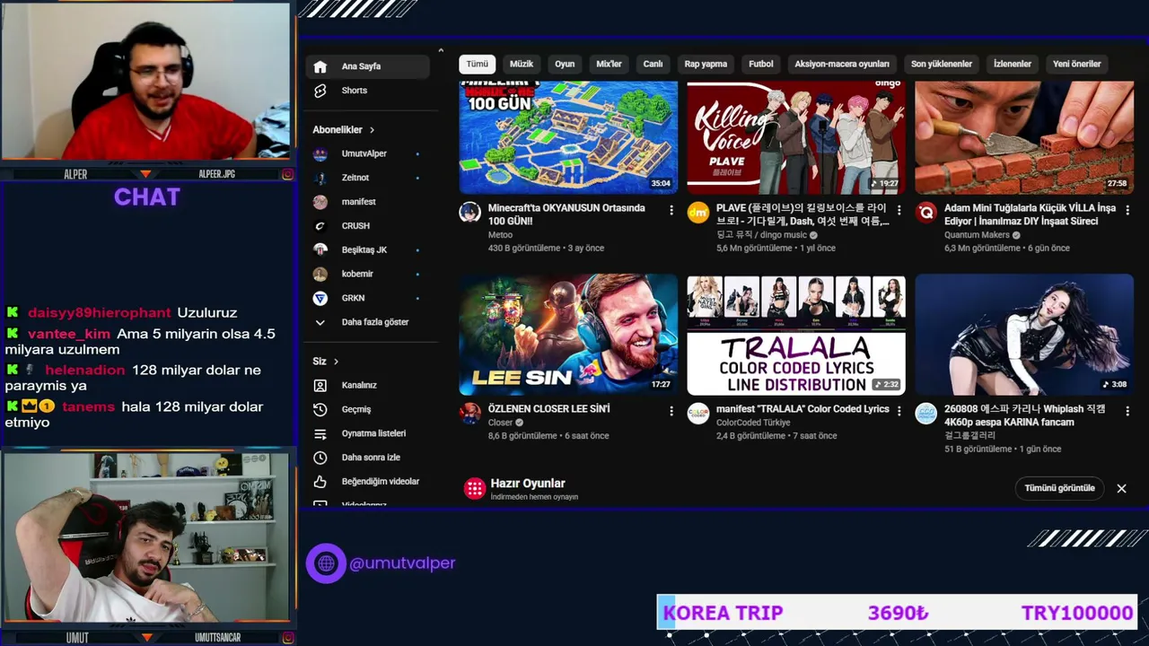Open the Ana Sayfa home icon
The image size is (1149, 646).
click(320, 66)
